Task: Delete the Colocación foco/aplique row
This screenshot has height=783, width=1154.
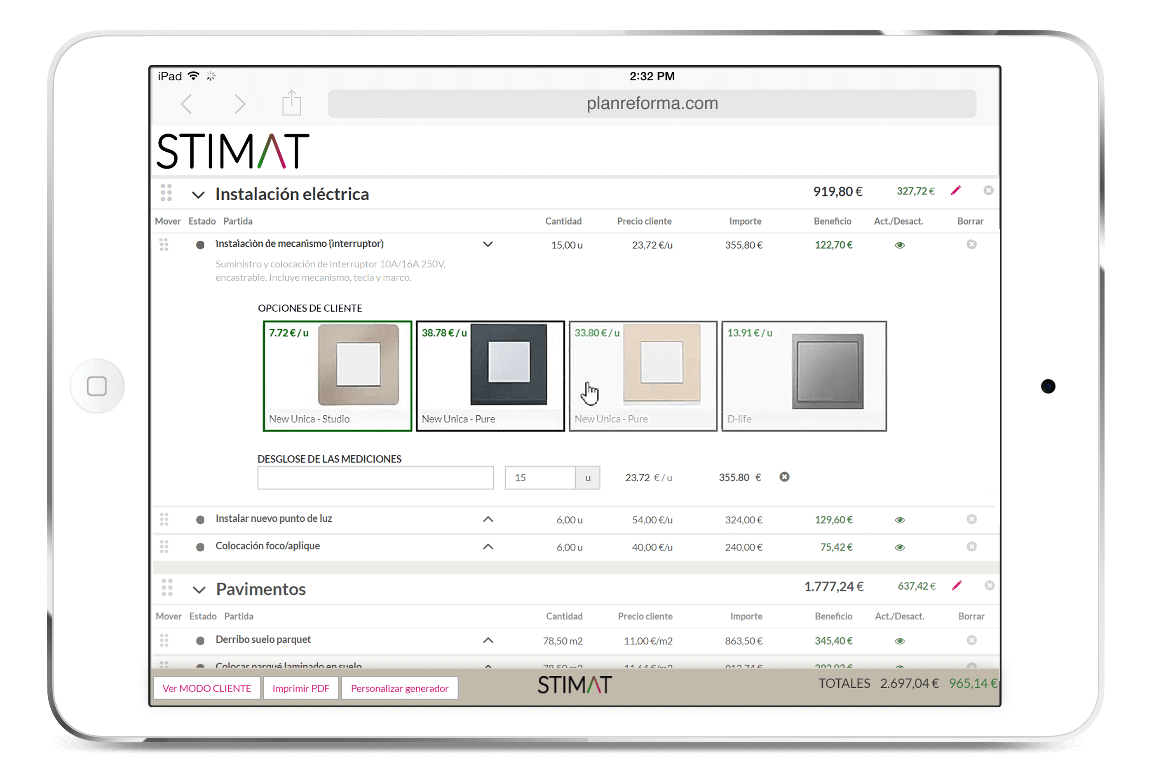Action: point(972,547)
